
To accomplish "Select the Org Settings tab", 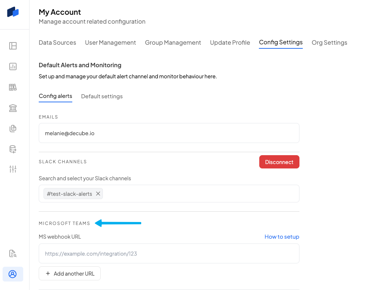I will pyautogui.click(x=329, y=42).
